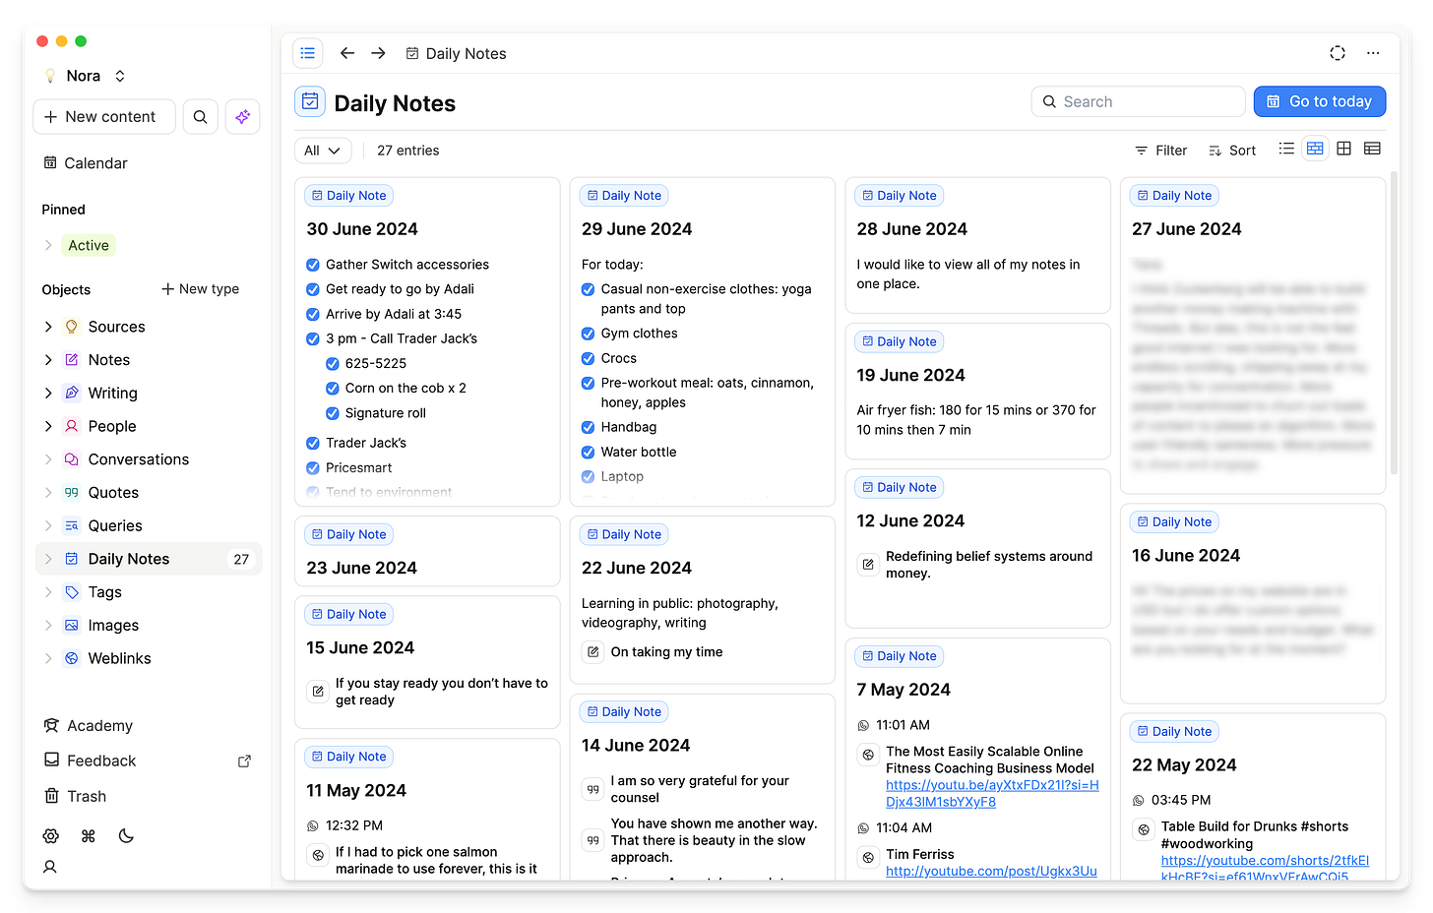Open 'If you stay ready' note object
This screenshot has height=913, width=1433.
click(x=427, y=692)
